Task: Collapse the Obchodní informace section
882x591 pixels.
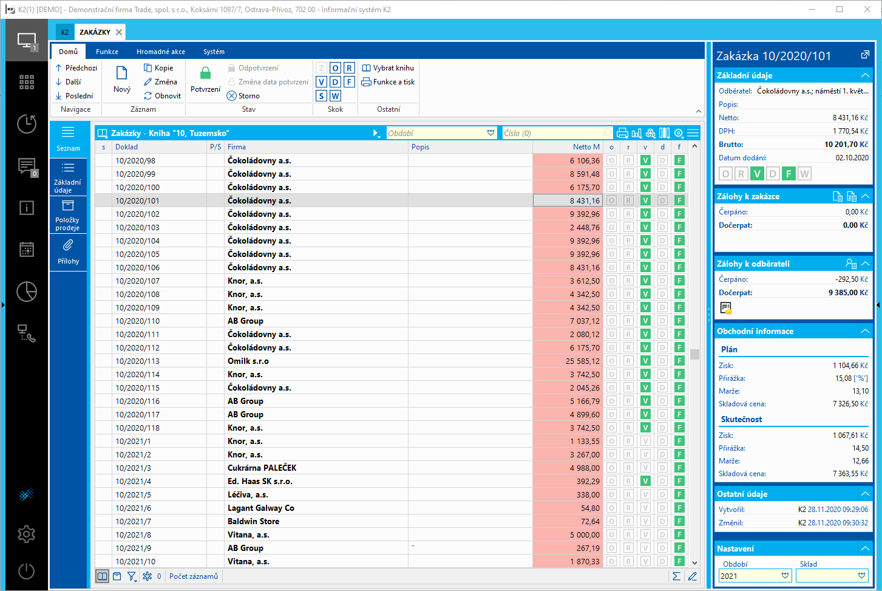Action: [865, 331]
